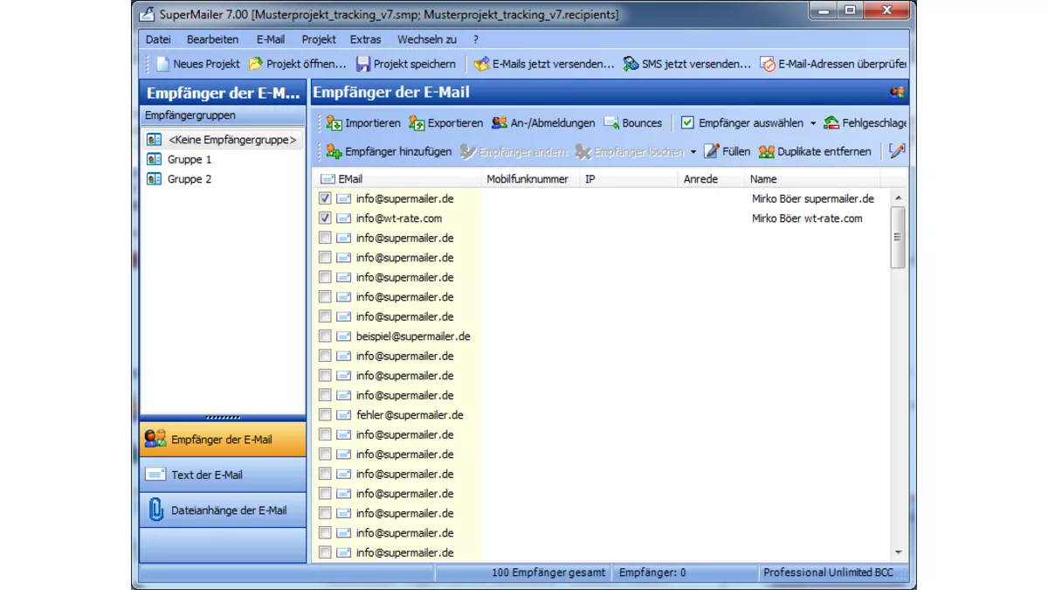Remove duplicates with the Duplikate entfernen icon
The image size is (1048, 590).
point(769,151)
